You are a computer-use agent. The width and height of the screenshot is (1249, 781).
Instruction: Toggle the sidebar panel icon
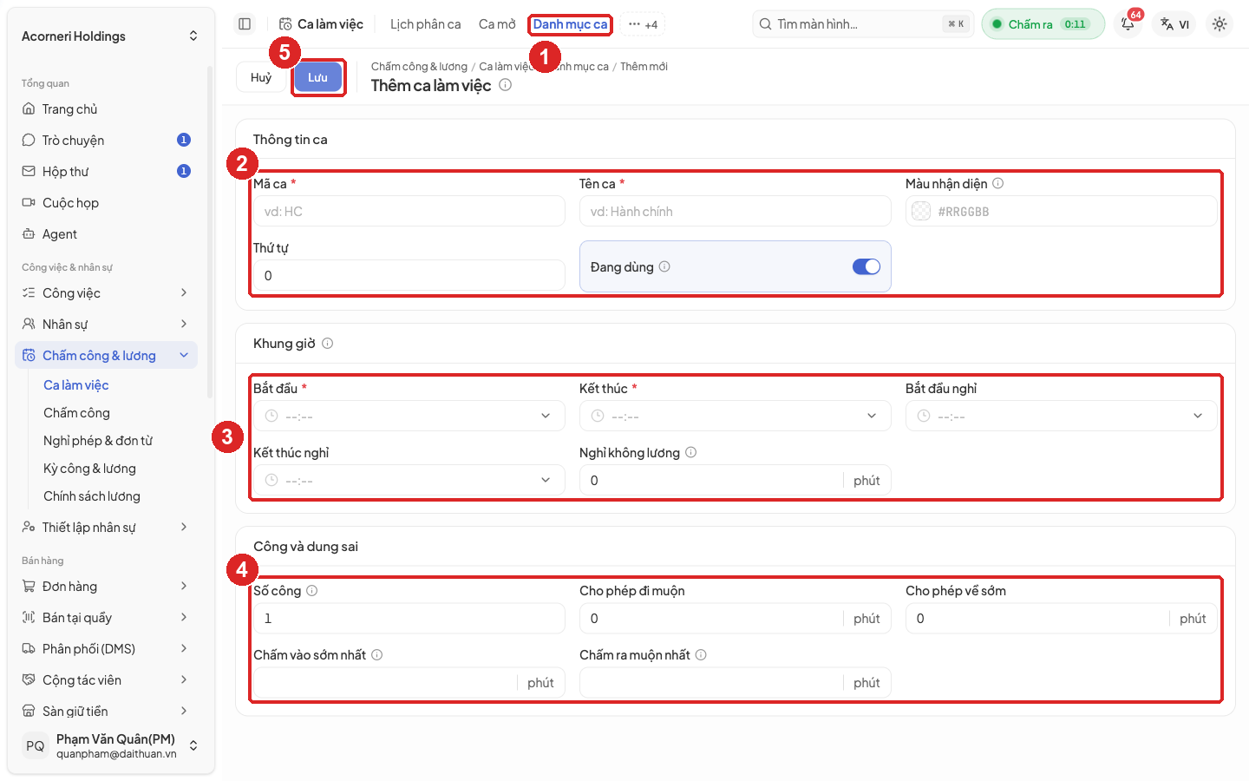click(245, 24)
